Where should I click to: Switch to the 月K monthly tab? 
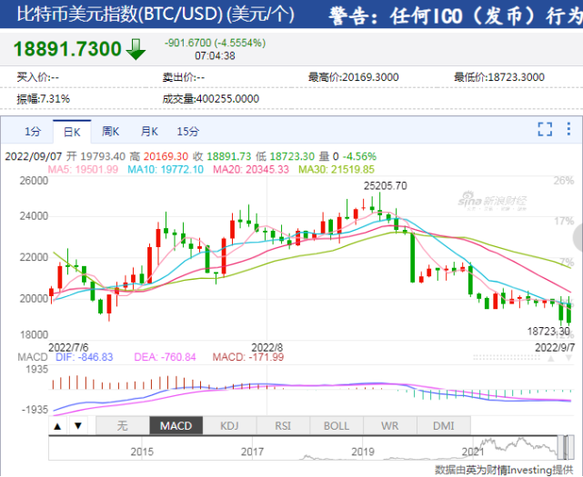point(149,131)
